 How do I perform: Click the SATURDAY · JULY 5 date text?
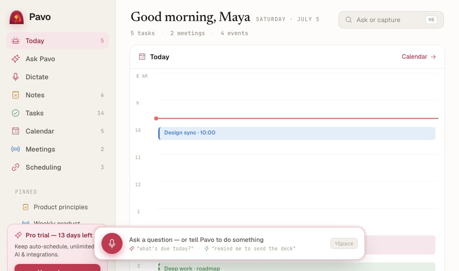click(287, 19)
